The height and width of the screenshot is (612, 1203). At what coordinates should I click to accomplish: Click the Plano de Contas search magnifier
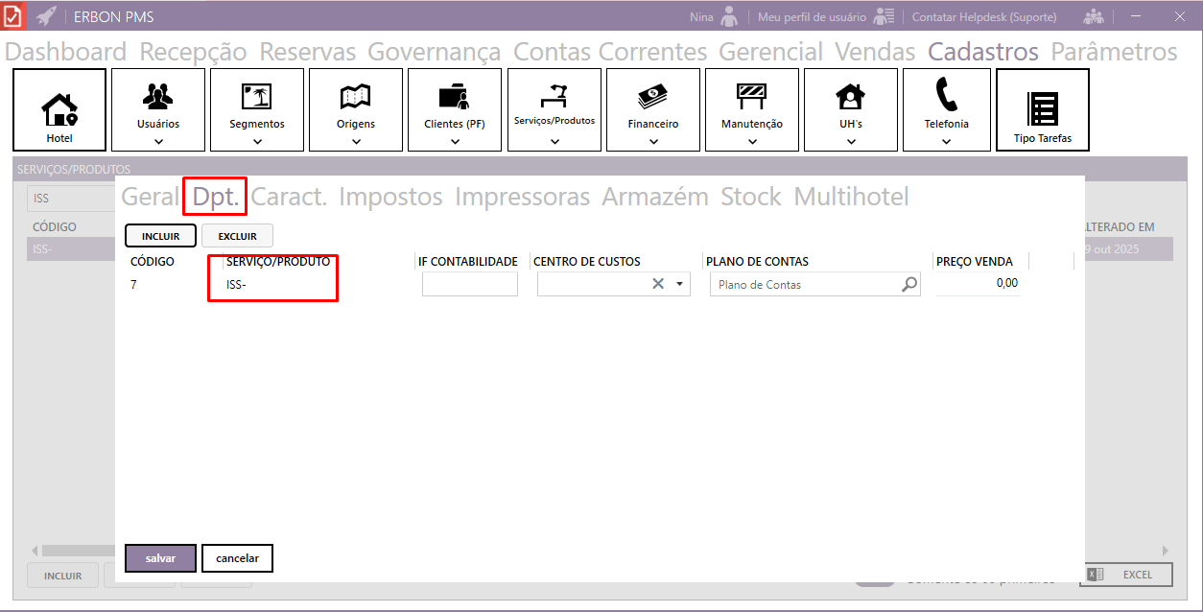[908, 285]
